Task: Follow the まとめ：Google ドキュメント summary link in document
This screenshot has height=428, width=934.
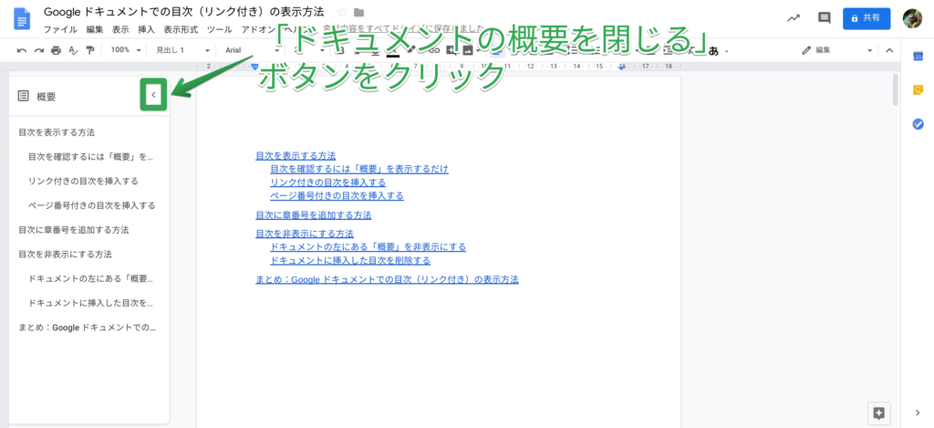Action: (387, 279)
